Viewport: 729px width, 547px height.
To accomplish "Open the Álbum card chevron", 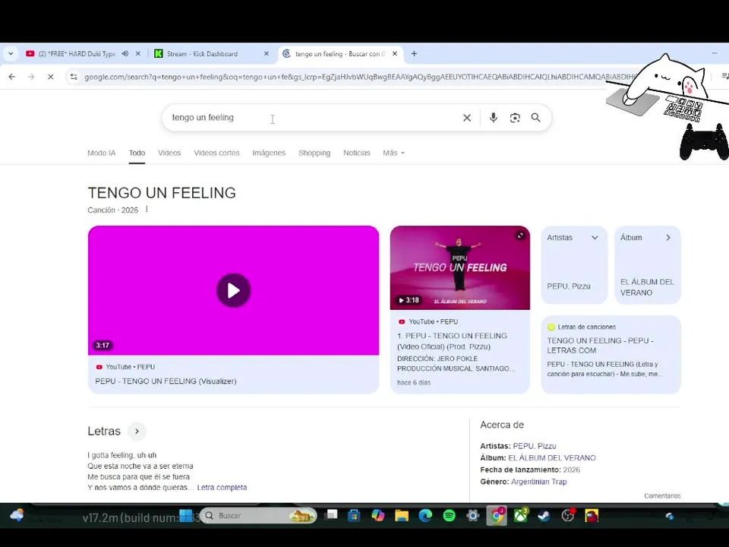I will (x=668, y=238).
